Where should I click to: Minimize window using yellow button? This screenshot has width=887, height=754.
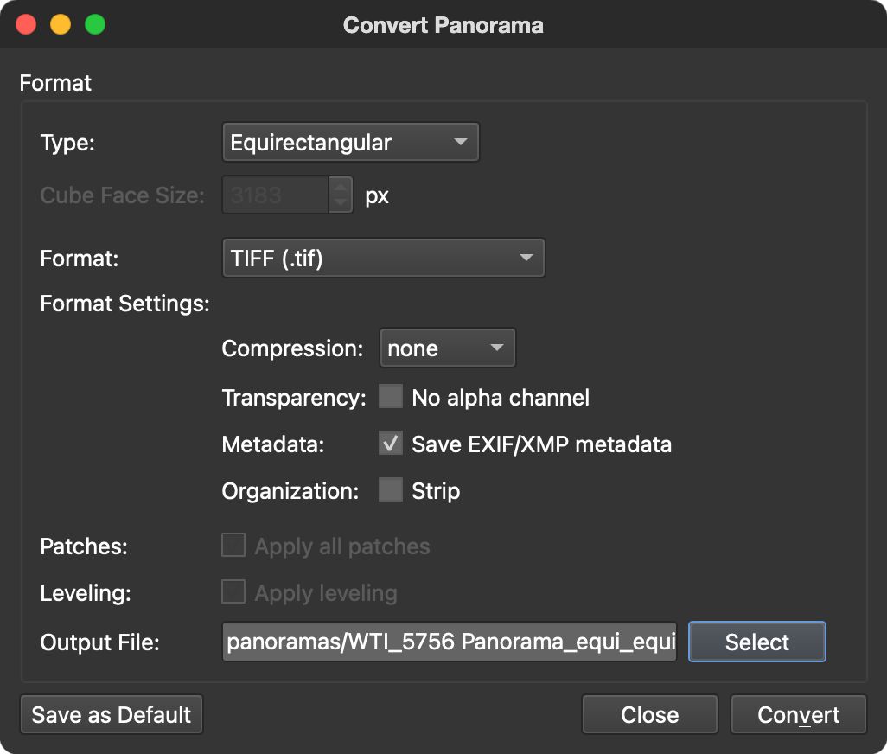[61, 24]
